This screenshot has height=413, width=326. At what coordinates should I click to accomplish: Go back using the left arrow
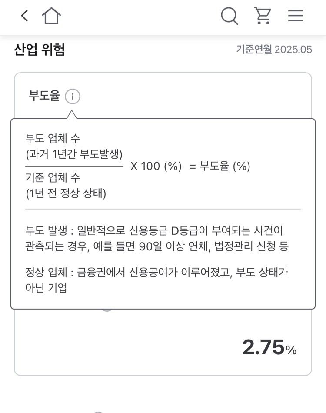click(x=24, y=16)
